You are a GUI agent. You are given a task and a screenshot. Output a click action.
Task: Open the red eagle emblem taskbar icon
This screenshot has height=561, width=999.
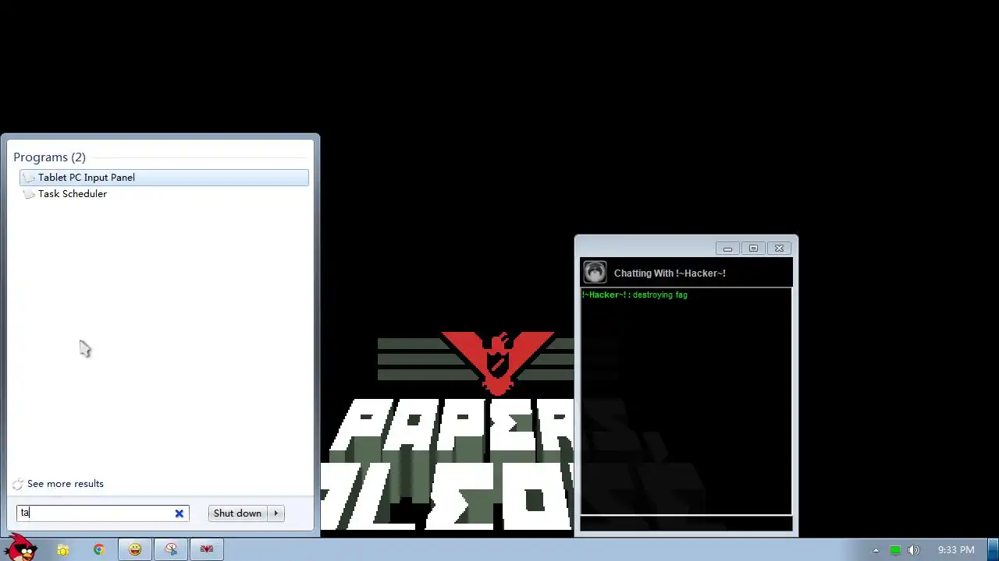pyautogui.click(x=207, y=550)
